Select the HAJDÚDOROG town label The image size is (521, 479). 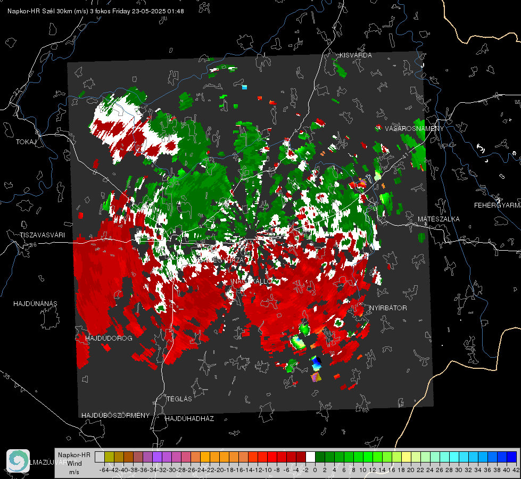(109, 338)
